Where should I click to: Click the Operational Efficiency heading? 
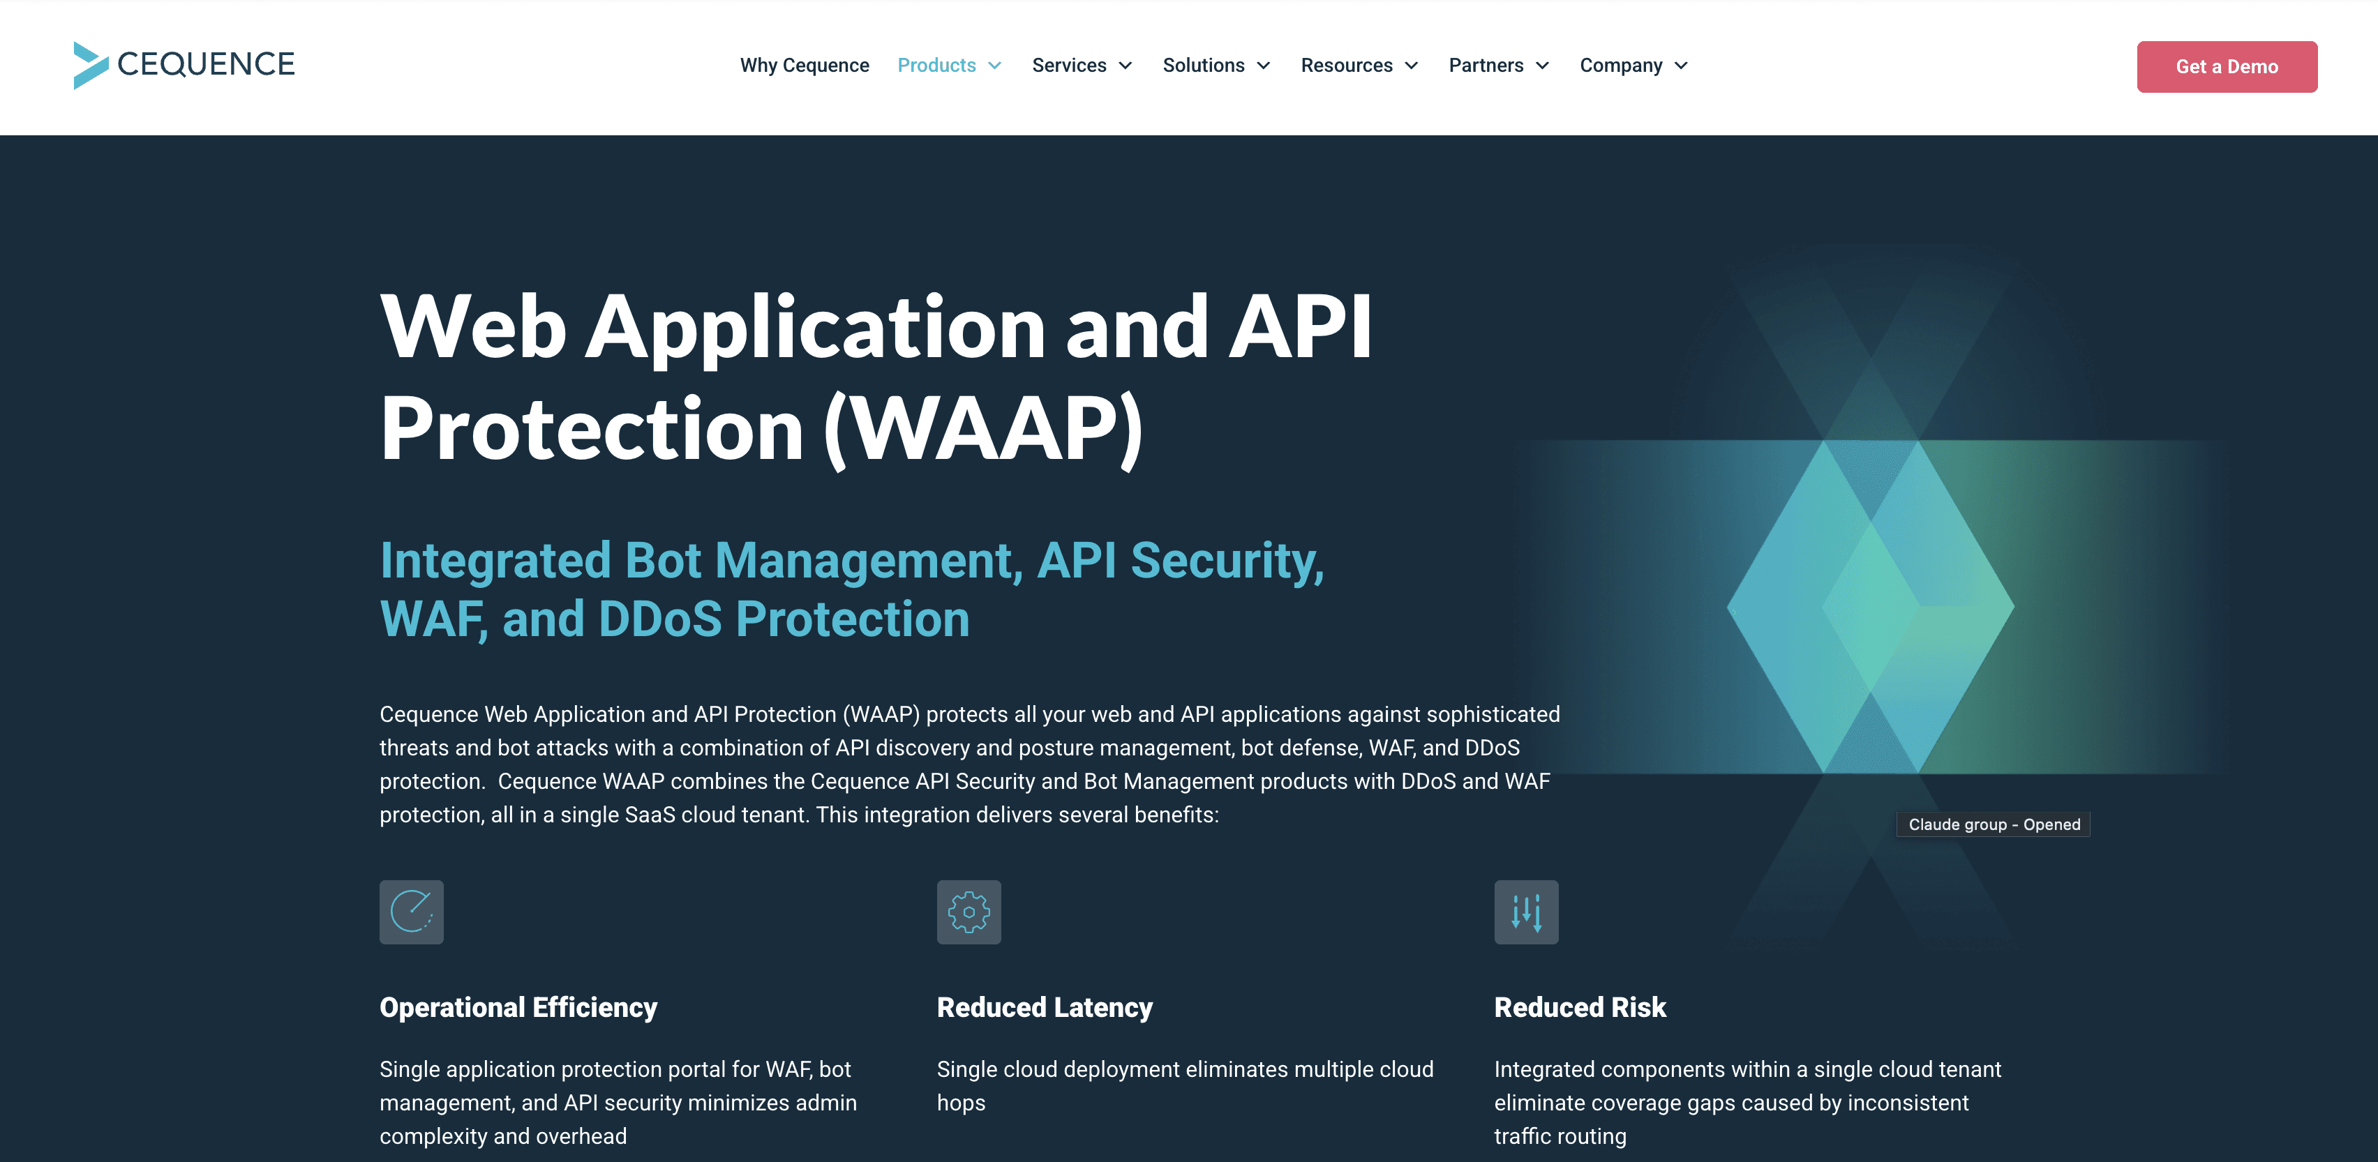(x=518, y=1007)
